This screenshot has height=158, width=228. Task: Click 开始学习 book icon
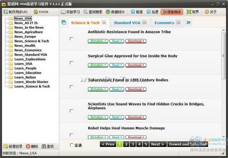tap(63, 12)
